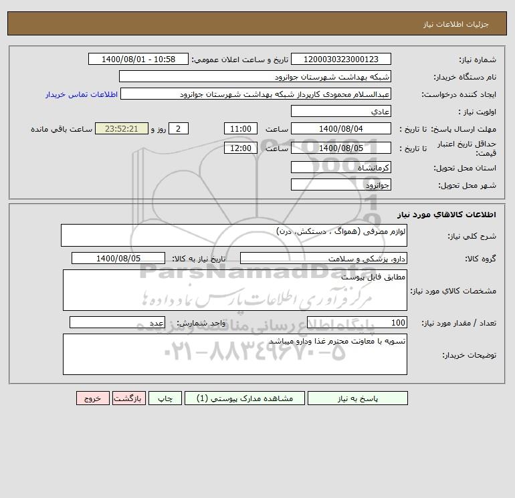Click the buyer organization name field
Viewport: 515px width, 498px height.
point(255,76)
